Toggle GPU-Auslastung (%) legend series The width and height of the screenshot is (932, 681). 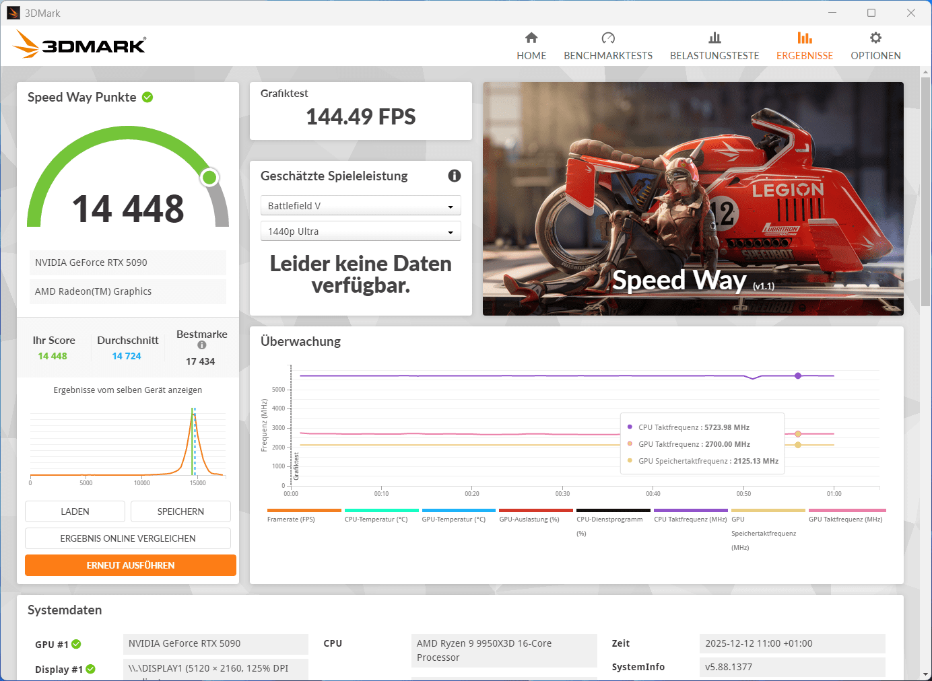point(536,515)
